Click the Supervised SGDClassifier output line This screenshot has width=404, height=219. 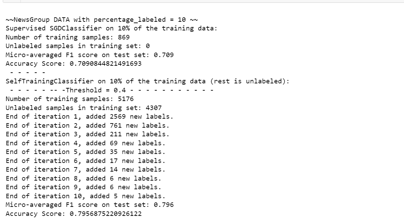(x=111, y=28)
